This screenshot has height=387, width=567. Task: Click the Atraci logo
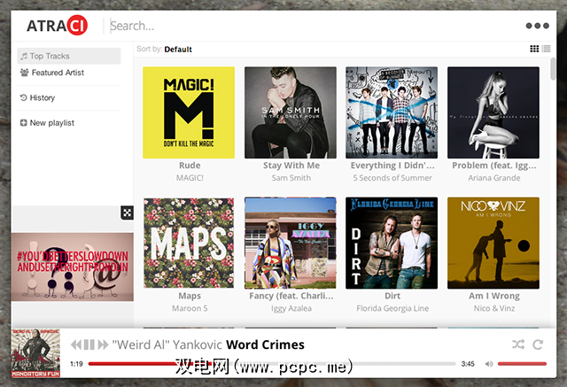[x=57, y=26]
